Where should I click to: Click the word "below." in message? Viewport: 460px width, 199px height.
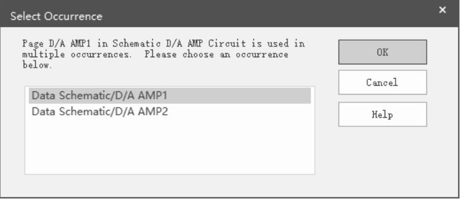coord(37,65)
